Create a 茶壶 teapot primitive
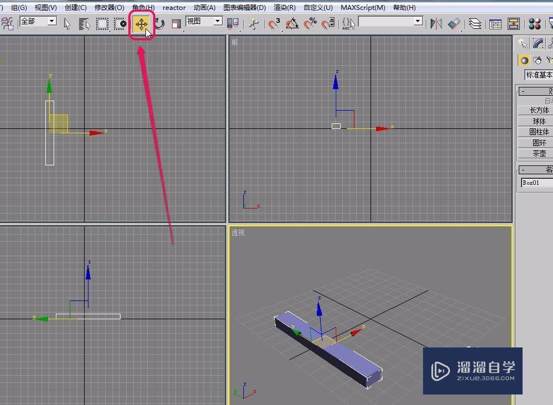This screenshot has width=553, height=405. click(x=536, y=153)
